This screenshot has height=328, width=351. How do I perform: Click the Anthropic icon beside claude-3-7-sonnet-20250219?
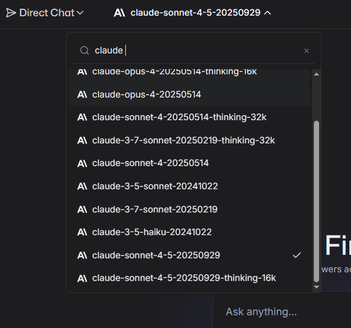[82, 209]
